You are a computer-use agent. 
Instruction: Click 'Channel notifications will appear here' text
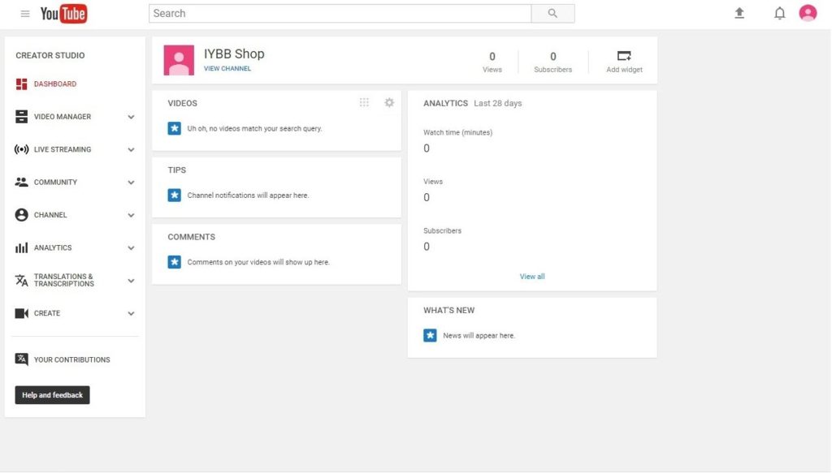point(248,196)
